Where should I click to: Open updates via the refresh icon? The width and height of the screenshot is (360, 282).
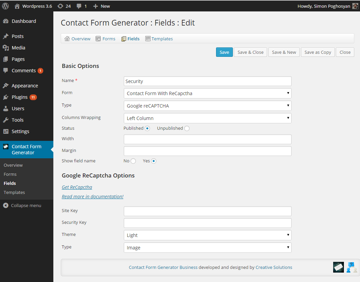tap(60, 6)
